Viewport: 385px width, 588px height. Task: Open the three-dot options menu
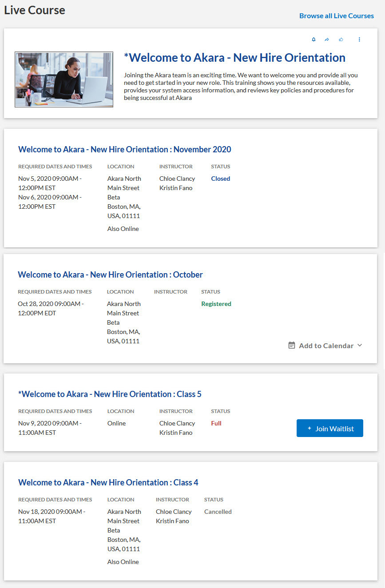(x=359, y=39)
